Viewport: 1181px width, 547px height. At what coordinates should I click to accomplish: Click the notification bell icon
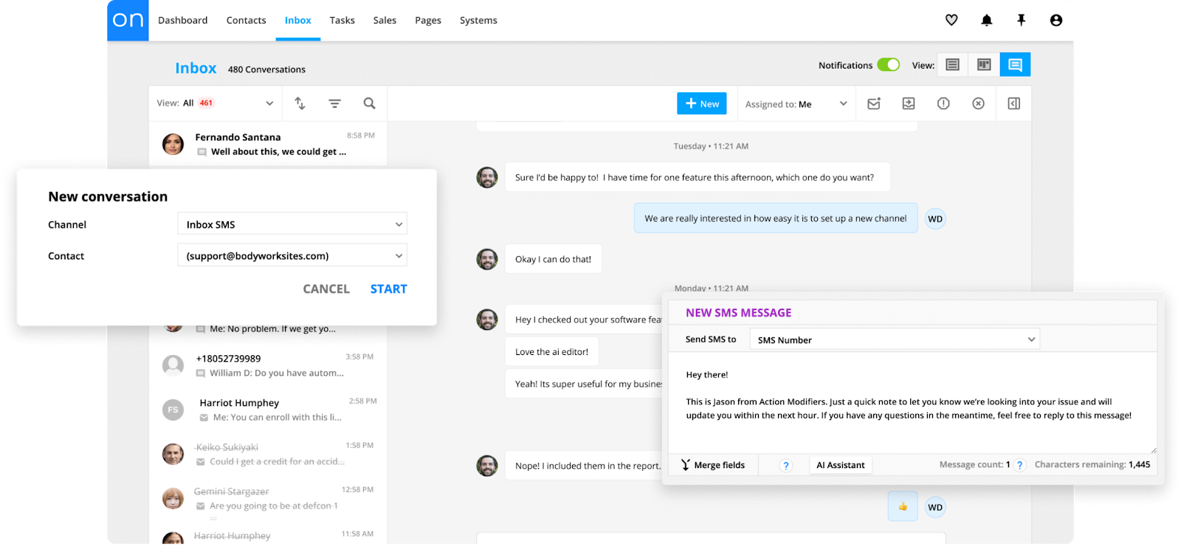[986, 21]
